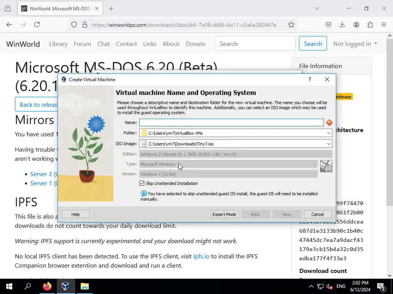The image size is (393, 294).
Task: Click the taskbar clock 2:02 PM
Action: 360,286
